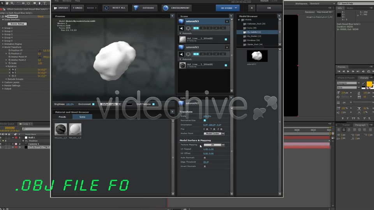374x210 pixels.
Task: Click the Redo button
Action: click(92, 8)
